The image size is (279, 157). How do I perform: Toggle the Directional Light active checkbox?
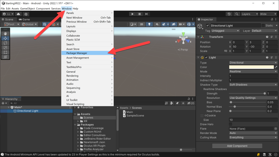tap(207, 26)
